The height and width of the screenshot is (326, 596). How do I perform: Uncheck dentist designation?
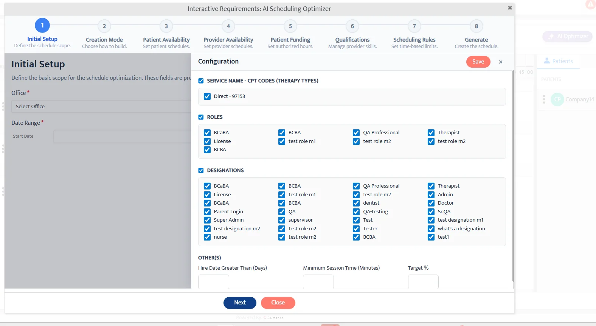[x=356, y=203]
